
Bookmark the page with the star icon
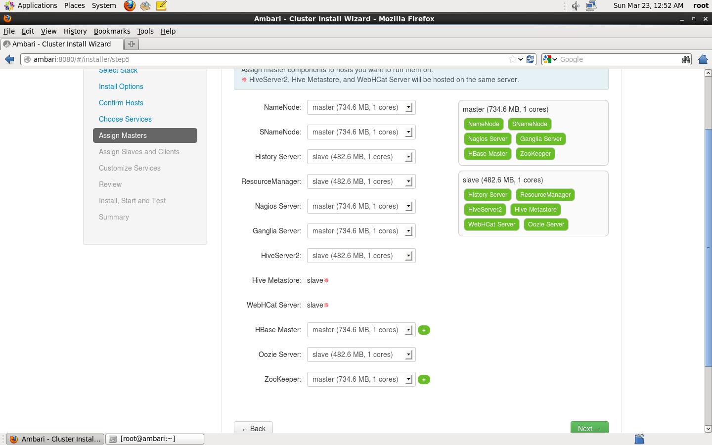coord(512,59)
